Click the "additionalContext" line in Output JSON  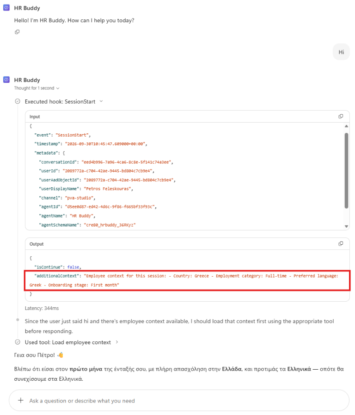(184, 280)
